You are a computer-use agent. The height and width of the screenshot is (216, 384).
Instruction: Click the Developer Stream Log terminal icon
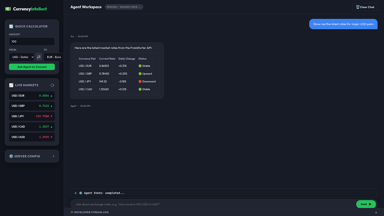[x=72, y=212]
